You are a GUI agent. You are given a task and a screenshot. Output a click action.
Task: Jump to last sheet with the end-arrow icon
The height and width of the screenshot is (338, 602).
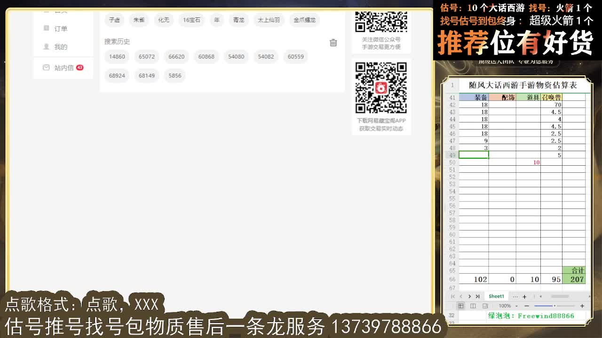click(478, 296)
